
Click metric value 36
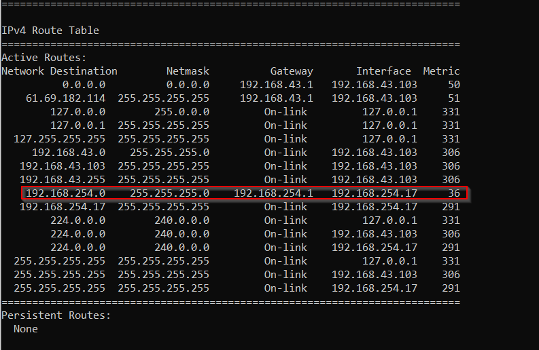(454, 193)
